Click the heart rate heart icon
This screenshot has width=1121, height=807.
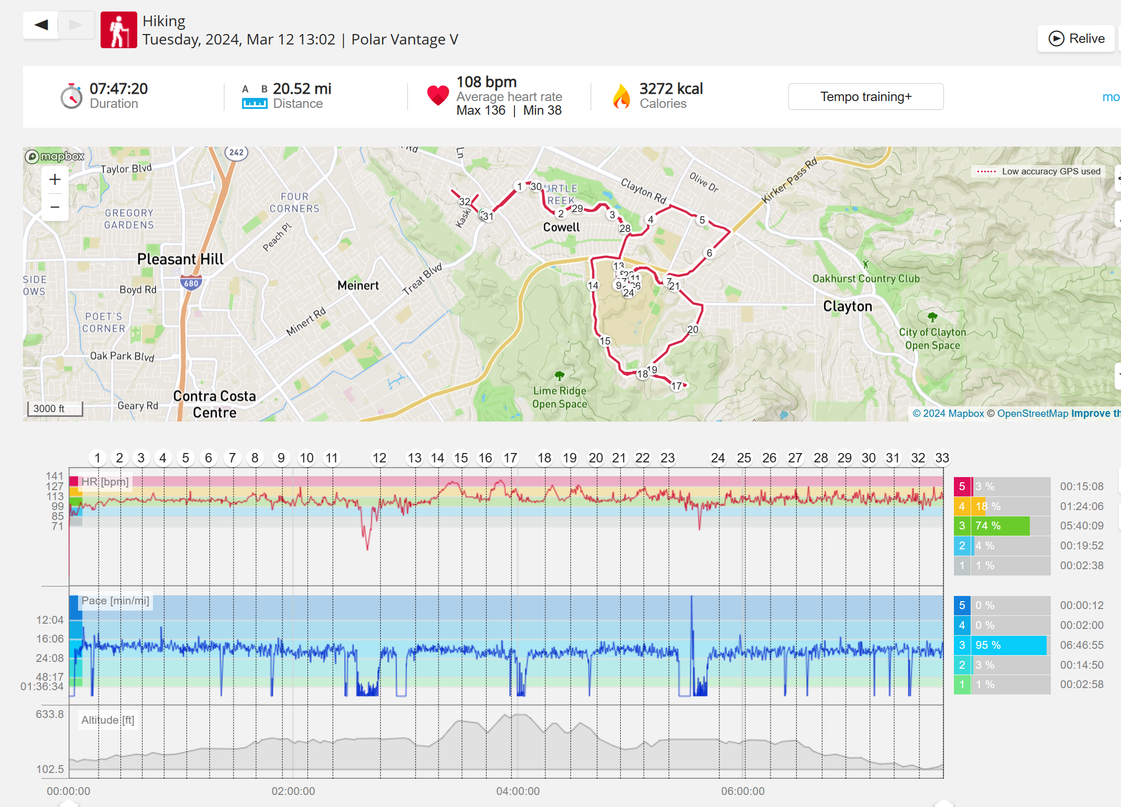click(438, 95)
